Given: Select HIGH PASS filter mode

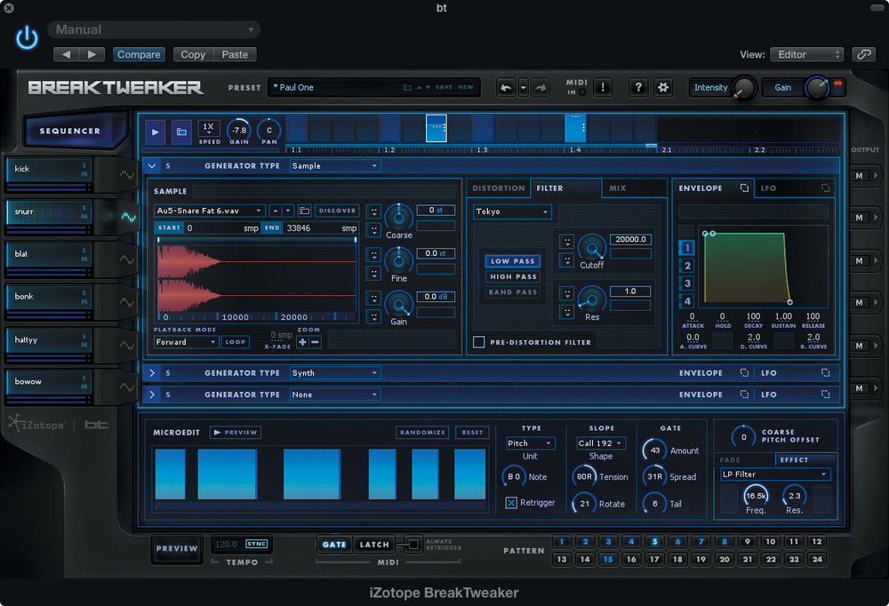Looking at the screenshot, I should point(513,276).
